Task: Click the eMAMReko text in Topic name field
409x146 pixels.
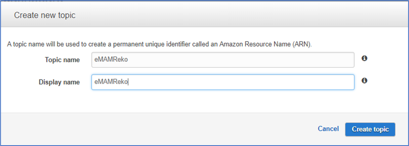Action: point(111,60)
